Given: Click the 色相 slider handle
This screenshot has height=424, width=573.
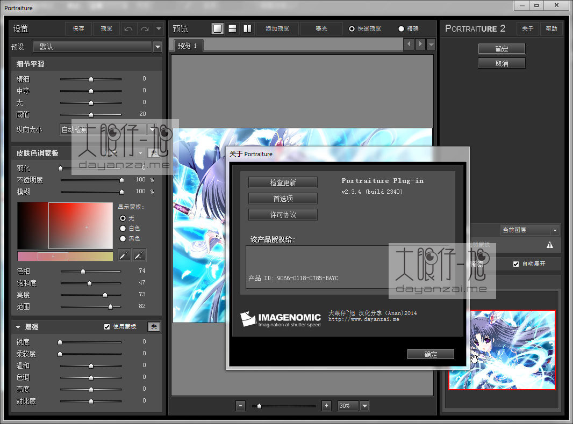Looking at the screenshot, I should tap(83, 271).
